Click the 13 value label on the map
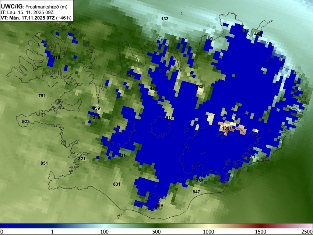 pyautogui.click(x=246, y=31)
